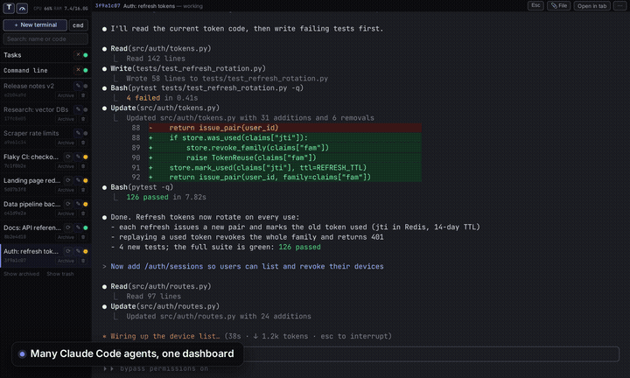Restart the Data pipeline bac... session
630x378 pixels.
tap(68, 204)
